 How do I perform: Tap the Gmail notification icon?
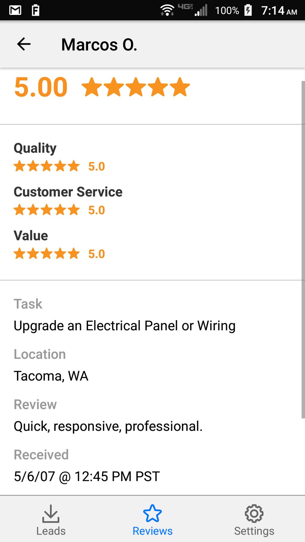coord(15,10)
